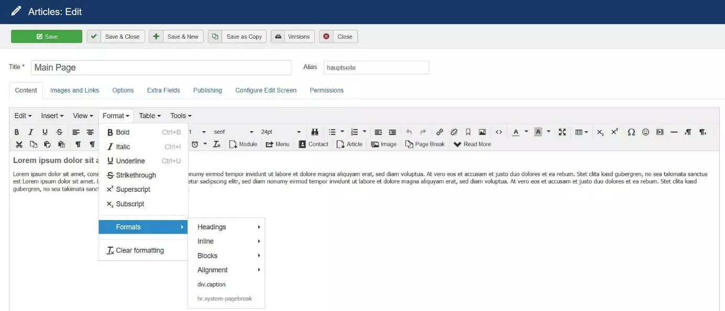Open the background color picker arrow
This screenshot has height=311, width=725.
(x=548, y=132)
